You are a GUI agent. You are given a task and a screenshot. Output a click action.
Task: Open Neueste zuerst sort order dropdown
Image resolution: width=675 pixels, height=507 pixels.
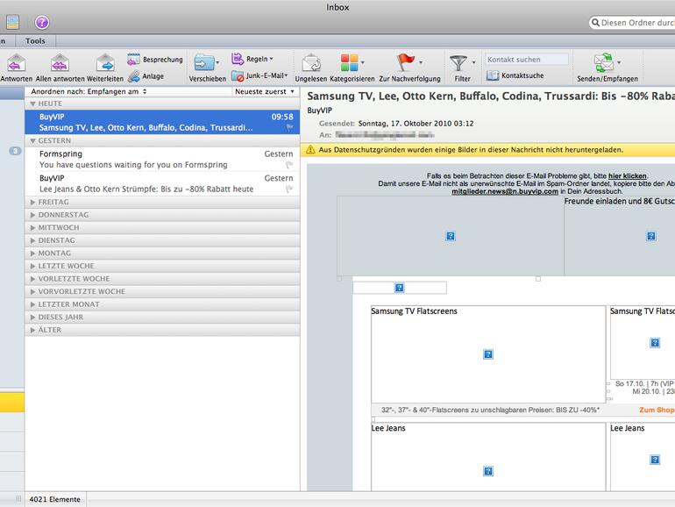pyautogui.click(x=265, y=92)
